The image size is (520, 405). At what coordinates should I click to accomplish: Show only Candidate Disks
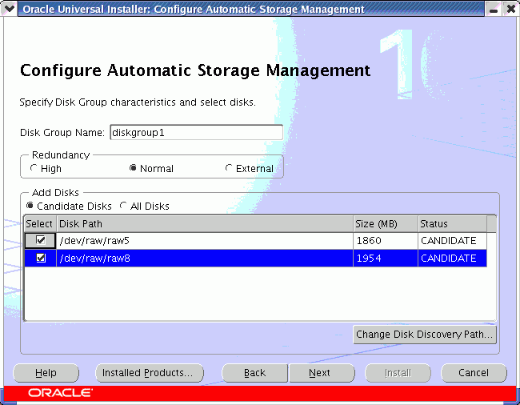[30, 206]
